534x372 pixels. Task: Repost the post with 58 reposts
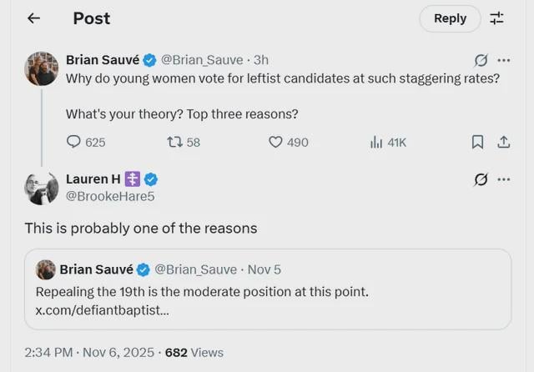click(x=175, y=142)
